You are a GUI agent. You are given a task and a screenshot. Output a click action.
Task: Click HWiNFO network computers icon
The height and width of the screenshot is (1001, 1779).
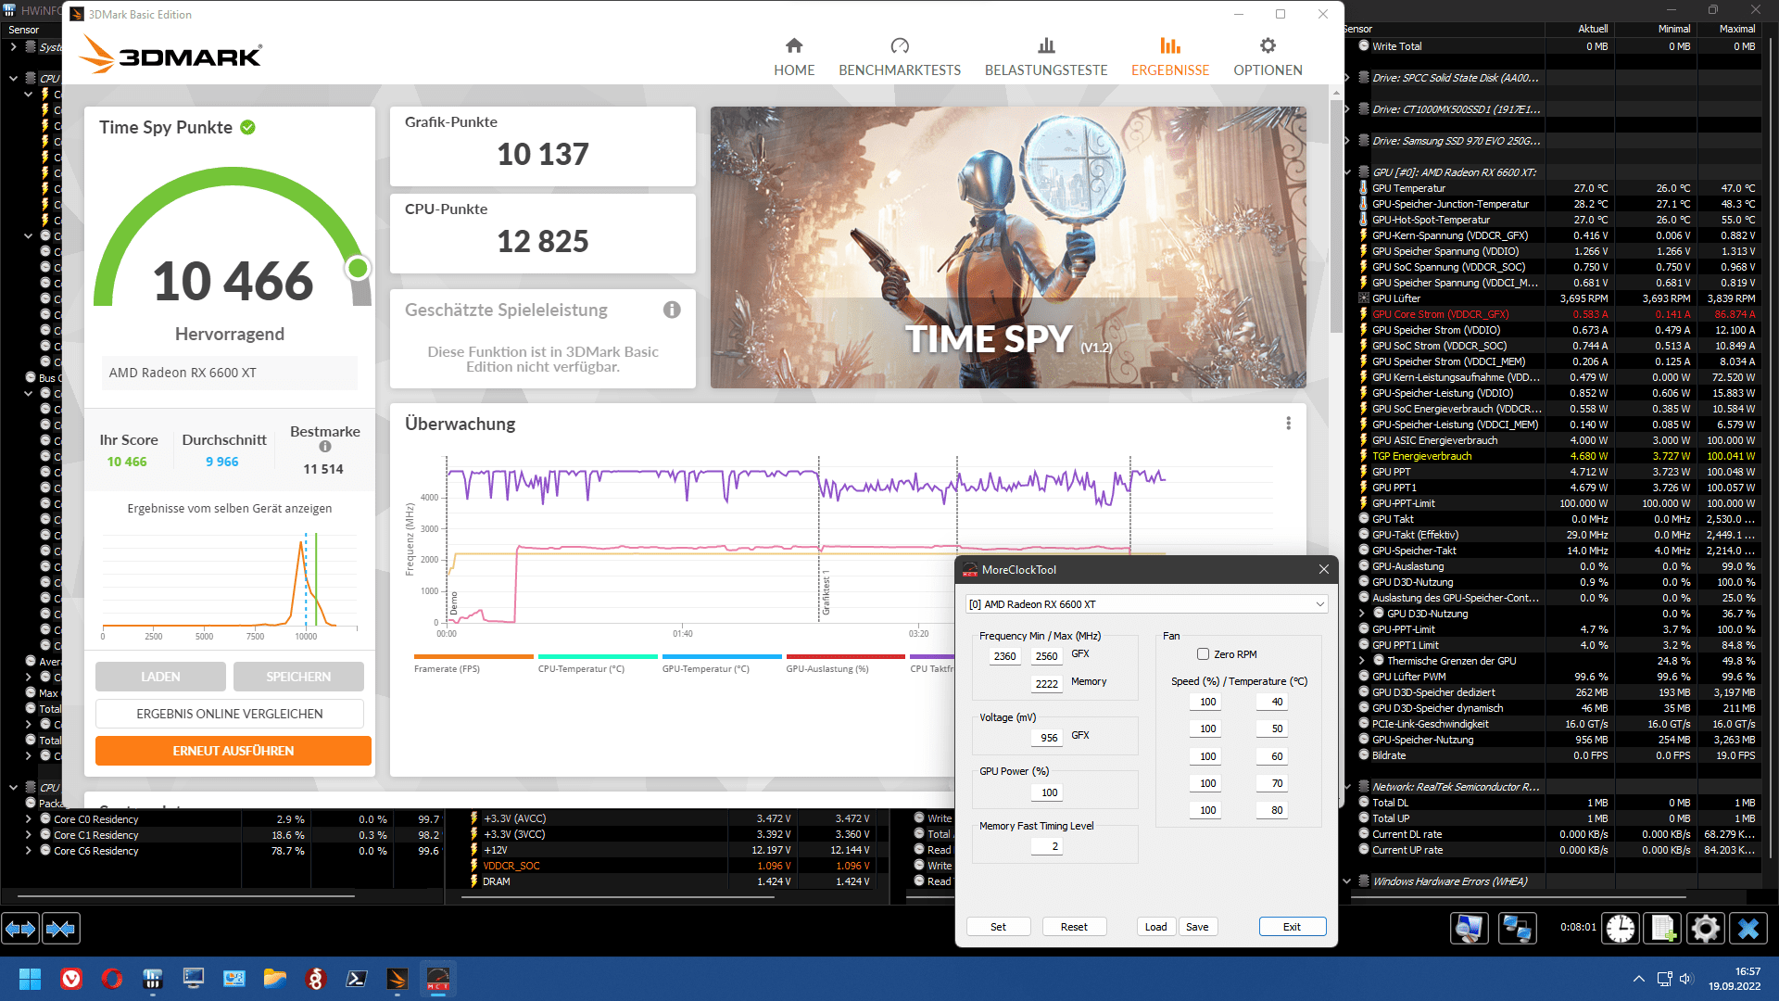tap(1517, 928)
